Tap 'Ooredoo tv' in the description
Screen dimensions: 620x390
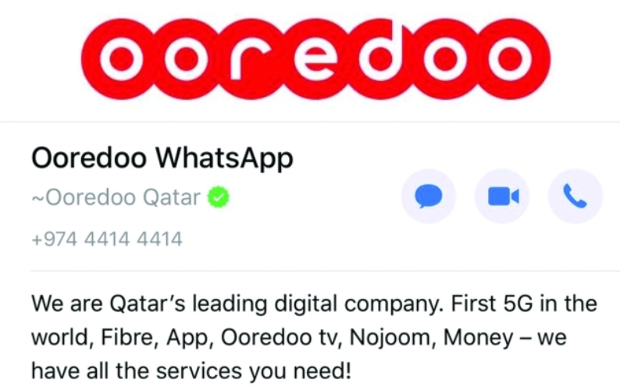(281, 338)
